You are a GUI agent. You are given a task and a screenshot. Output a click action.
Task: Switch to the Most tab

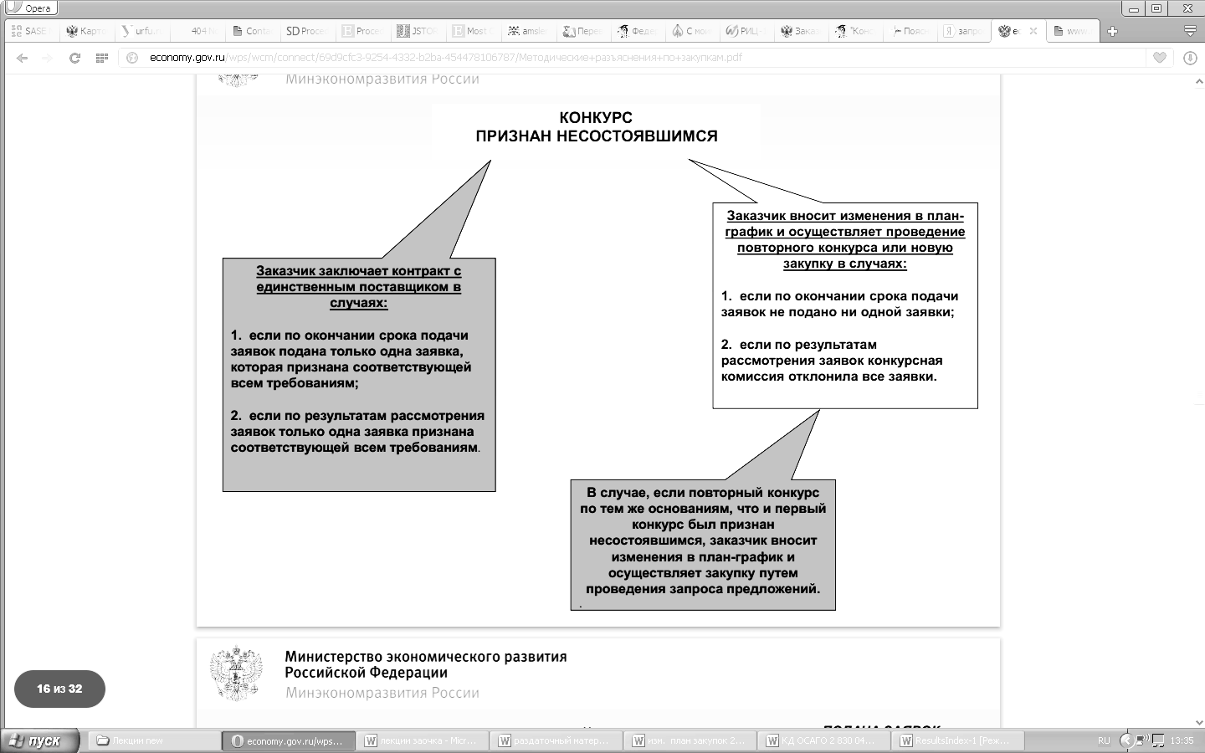pyautogui.click(x=472, y=31)
